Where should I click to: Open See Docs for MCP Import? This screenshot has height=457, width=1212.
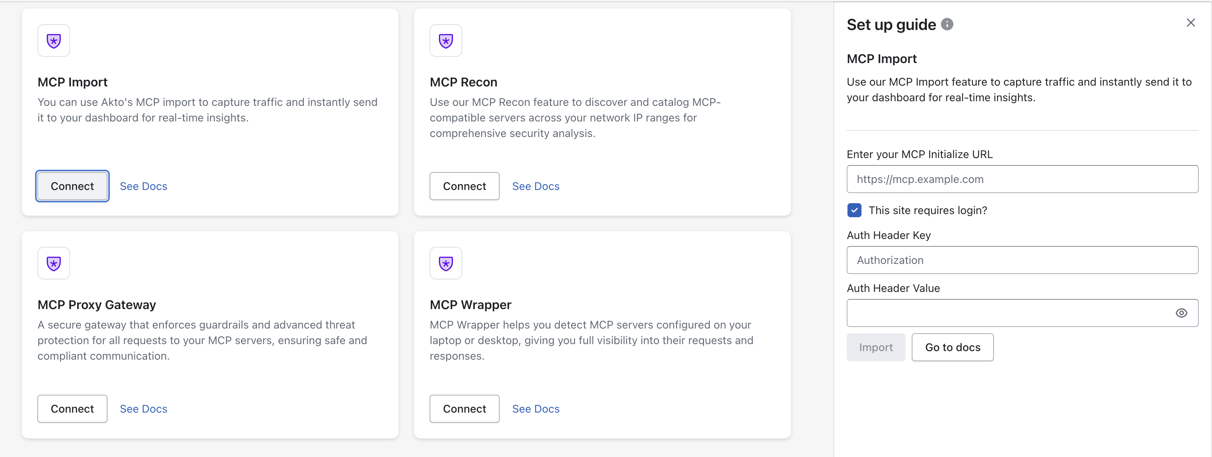(x=143, y=186)
